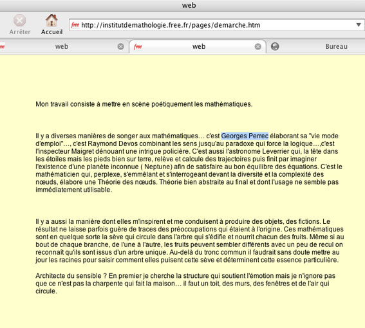The image size is (365, 328).
Task: Switch to the first web tab
Action: click(x=62, y=46)
